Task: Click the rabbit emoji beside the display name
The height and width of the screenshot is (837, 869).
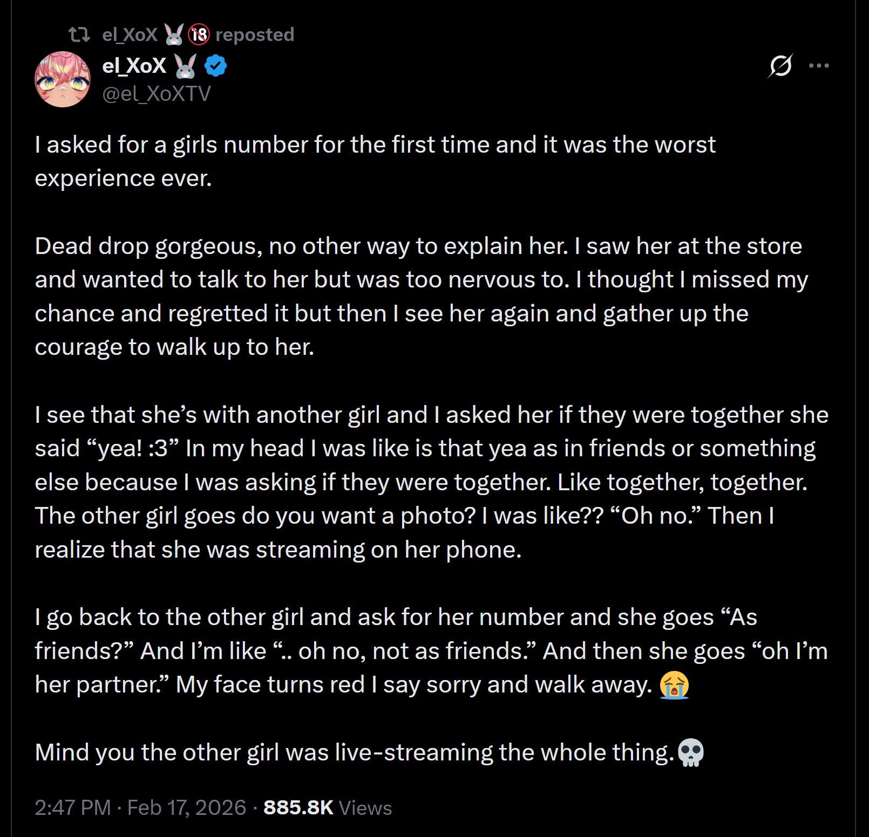Action: click(186, 66)
